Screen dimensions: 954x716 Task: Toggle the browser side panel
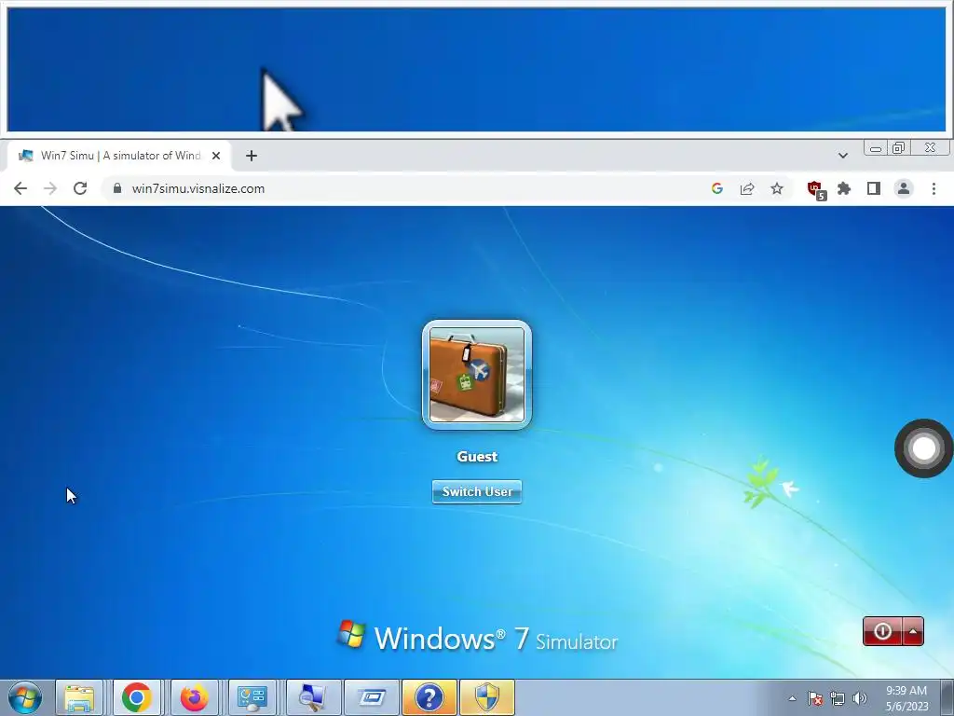(874, 188)
